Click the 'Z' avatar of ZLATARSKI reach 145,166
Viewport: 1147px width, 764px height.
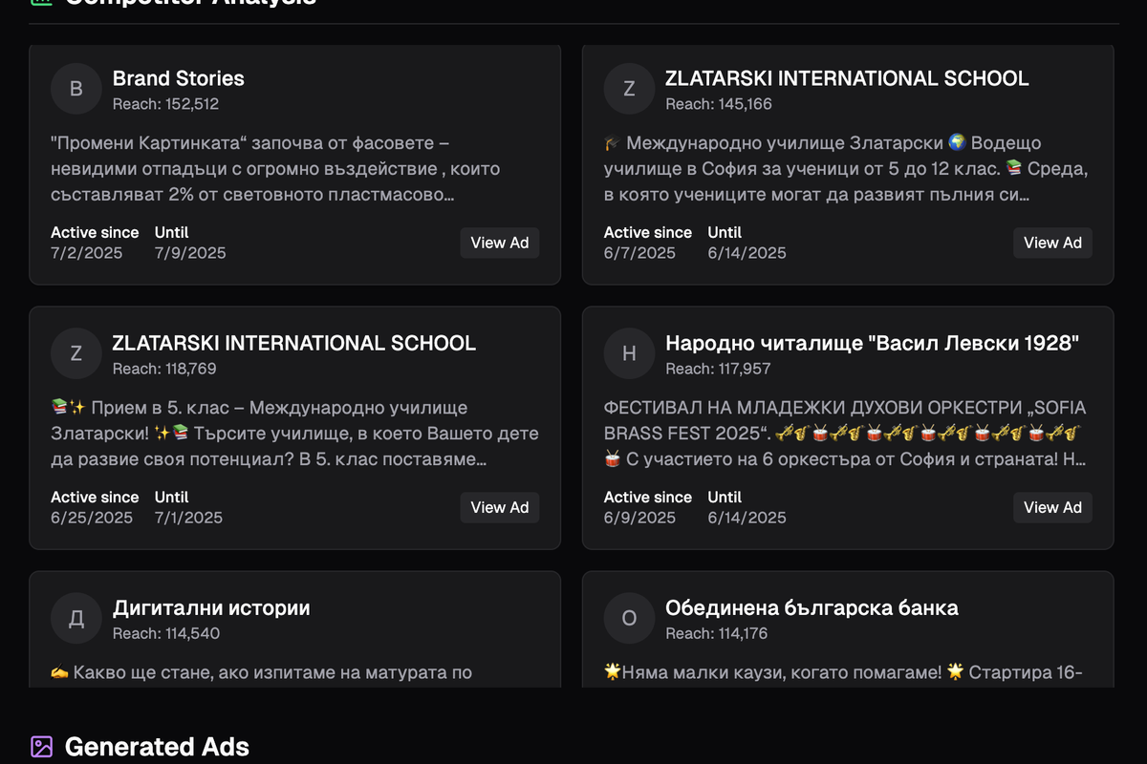629,89
